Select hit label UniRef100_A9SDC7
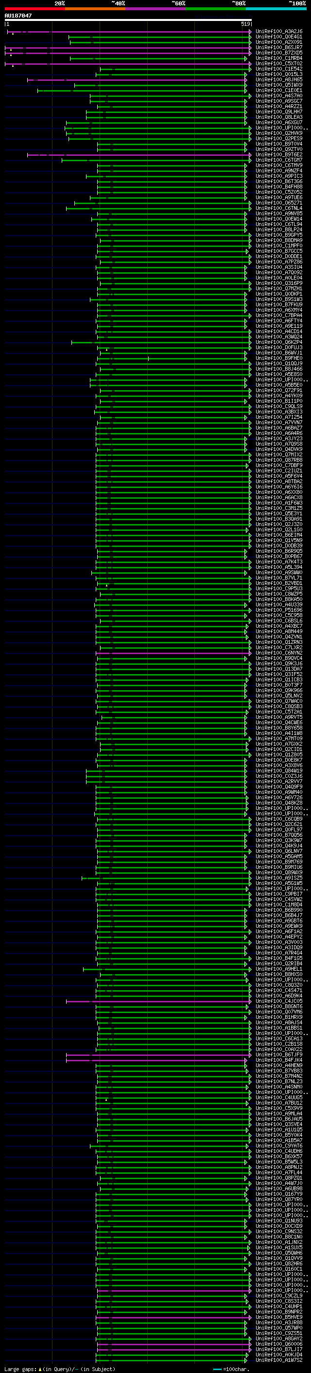Viewport: 311px width, 1373px height. (278, 101)
